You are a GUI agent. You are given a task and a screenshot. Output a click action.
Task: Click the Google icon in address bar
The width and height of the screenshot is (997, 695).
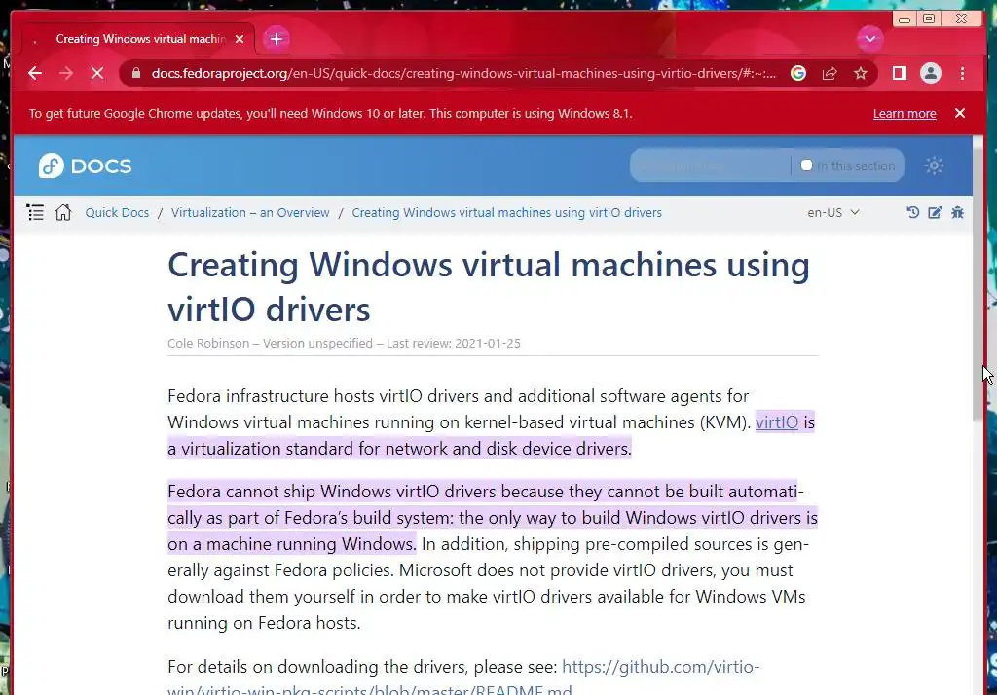798,73
